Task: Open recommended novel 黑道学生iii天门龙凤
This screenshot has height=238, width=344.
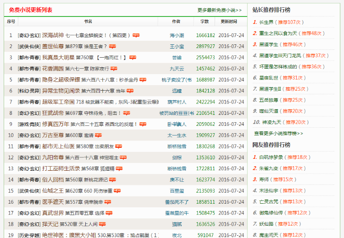Action: [x=280, y=56]
